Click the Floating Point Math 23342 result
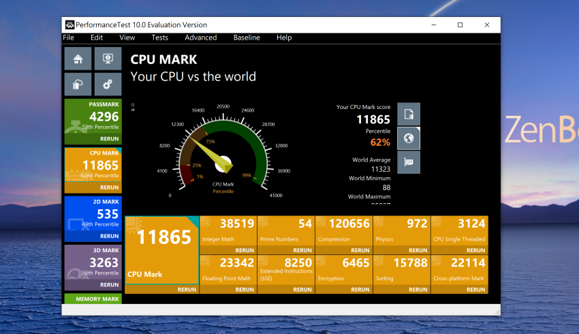 click(228, 270)
